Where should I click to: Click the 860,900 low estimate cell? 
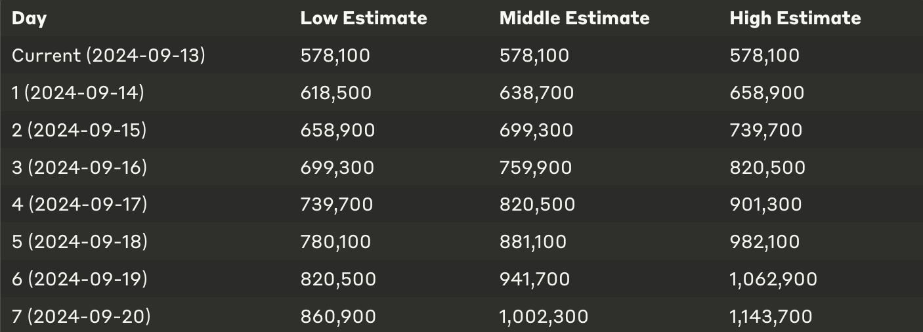[x=338, y=318]
